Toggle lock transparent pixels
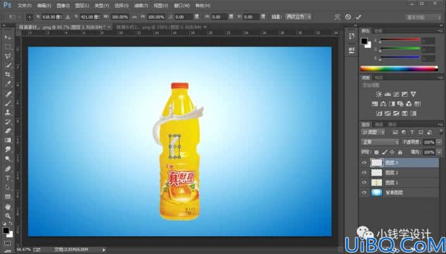Image resolution: width=446 pixels, height=254 pixels. [376, 152]
